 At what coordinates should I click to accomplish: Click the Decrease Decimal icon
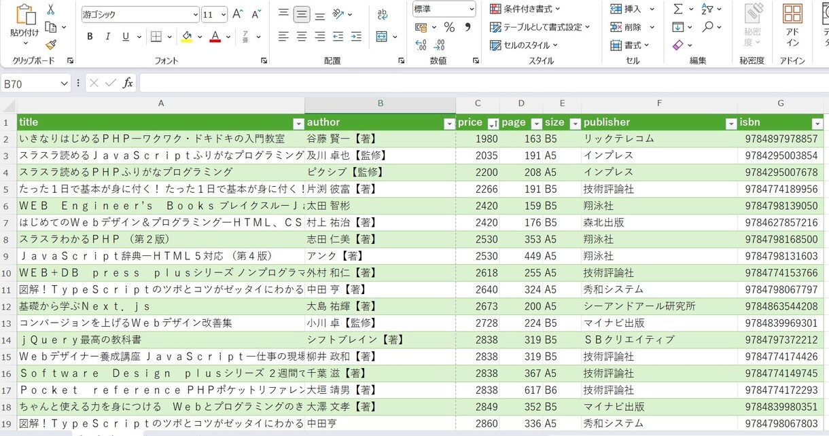tap(439, 46)
